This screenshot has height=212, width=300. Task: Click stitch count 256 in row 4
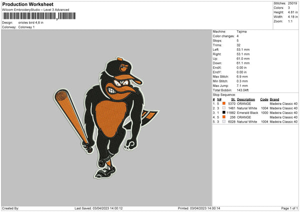tap(232, 117)
